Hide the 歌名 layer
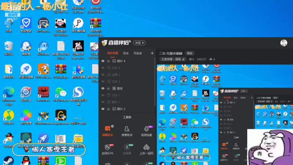This screenshot has height=165, width=293. [103, 88]
